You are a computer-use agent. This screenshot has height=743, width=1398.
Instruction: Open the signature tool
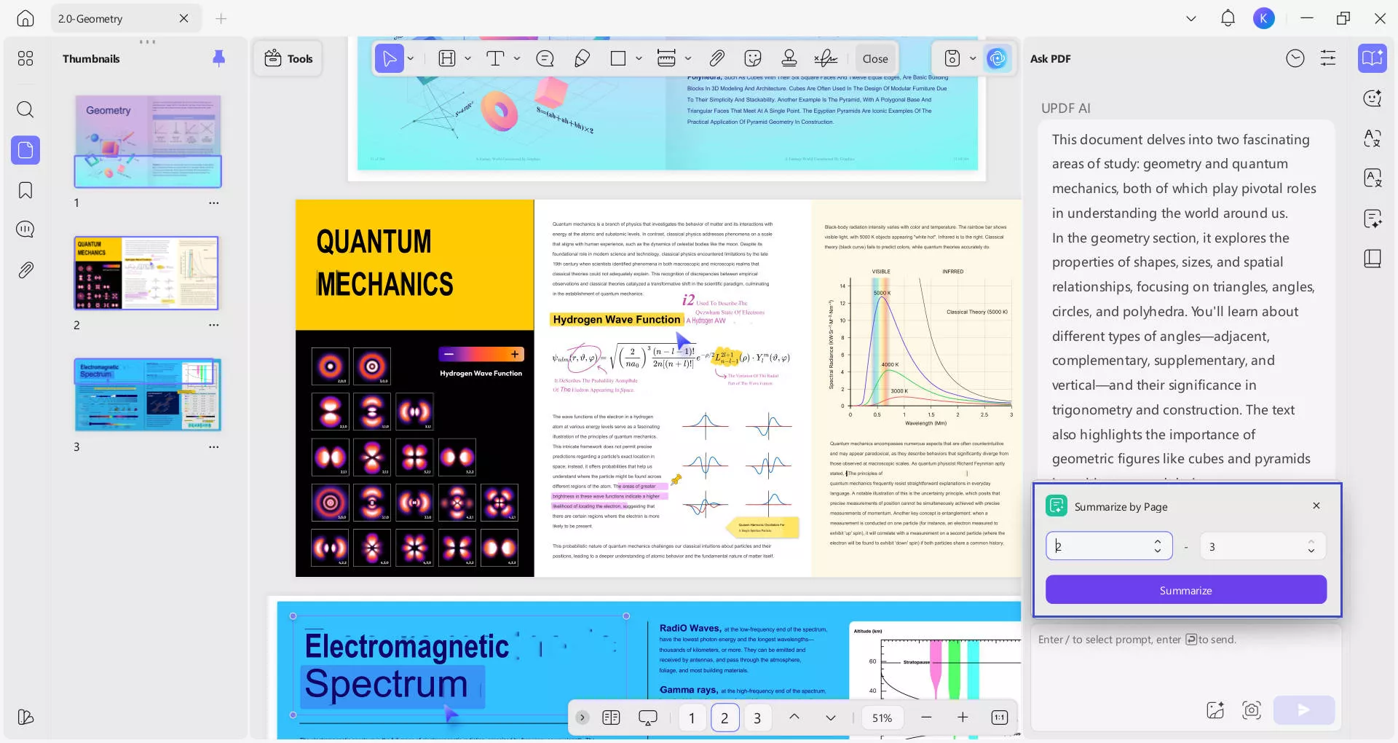[826, 58]
